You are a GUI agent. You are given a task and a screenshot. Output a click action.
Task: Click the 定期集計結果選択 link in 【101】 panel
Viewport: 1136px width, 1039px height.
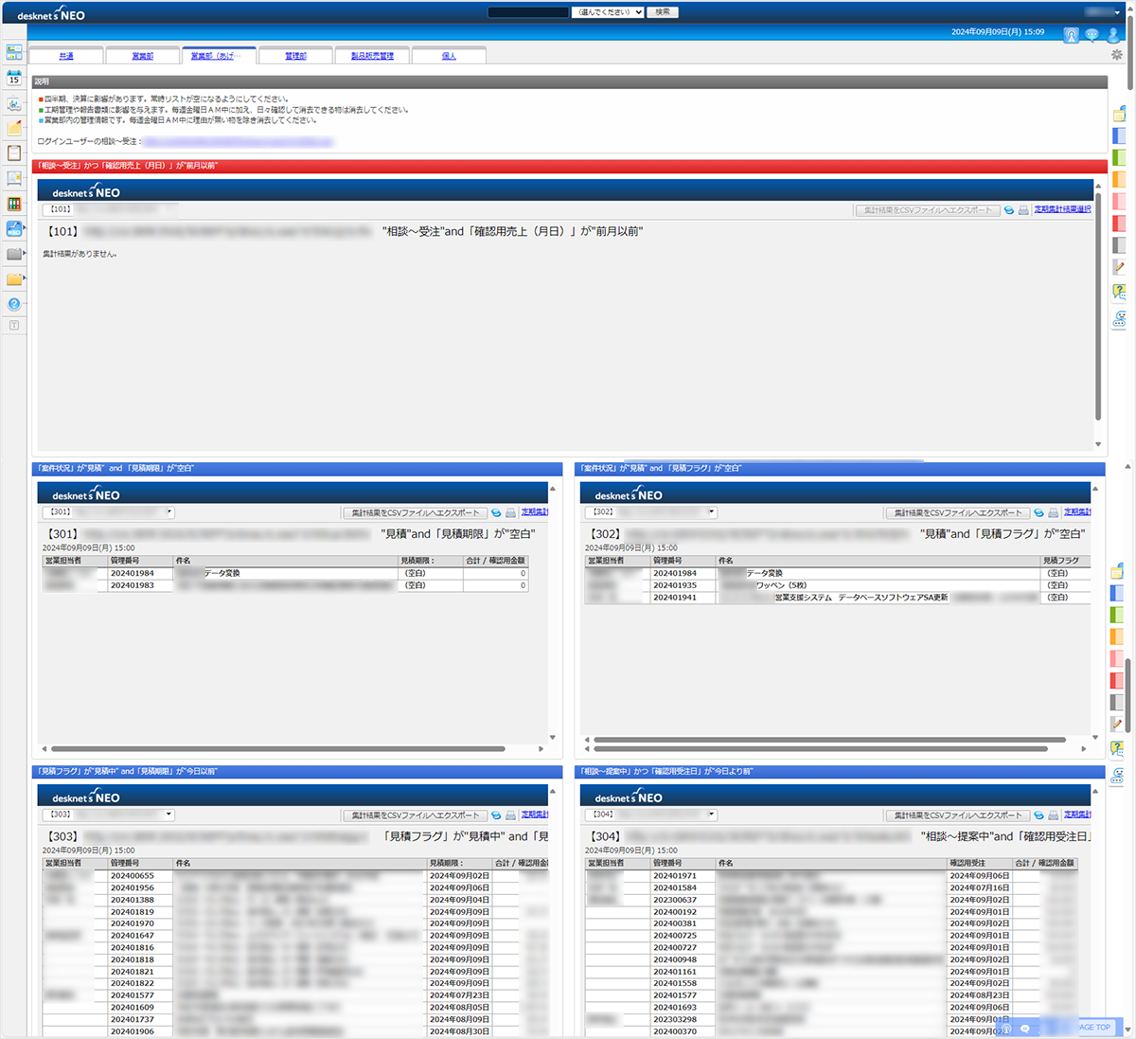pos(1062,209)
